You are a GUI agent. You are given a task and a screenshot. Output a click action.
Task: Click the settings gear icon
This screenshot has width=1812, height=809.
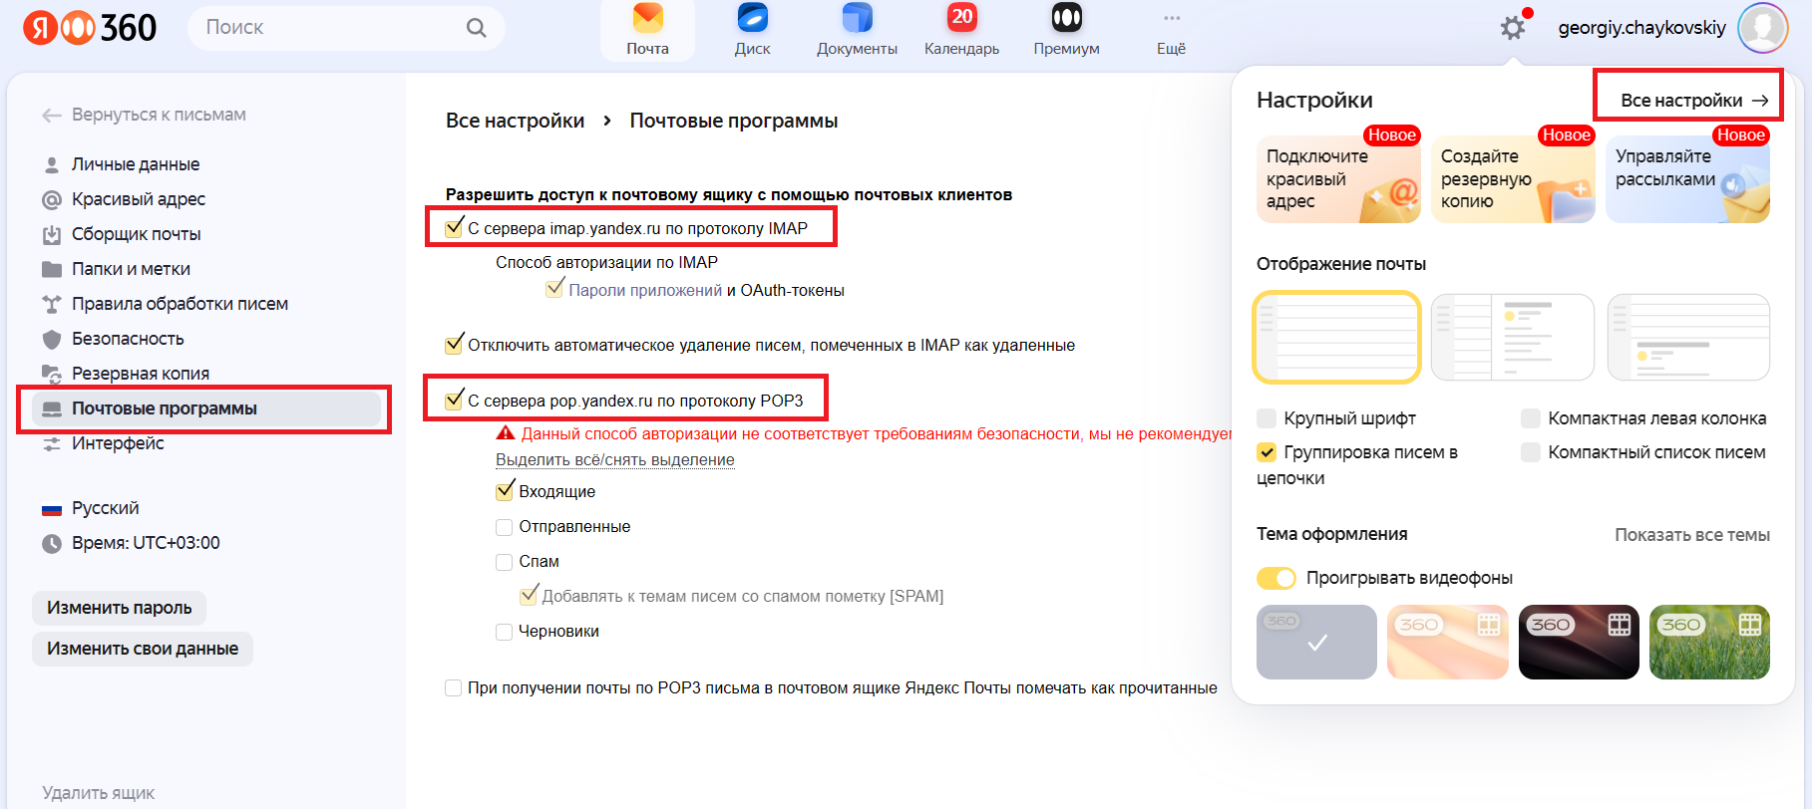[x=1513, y=28]
